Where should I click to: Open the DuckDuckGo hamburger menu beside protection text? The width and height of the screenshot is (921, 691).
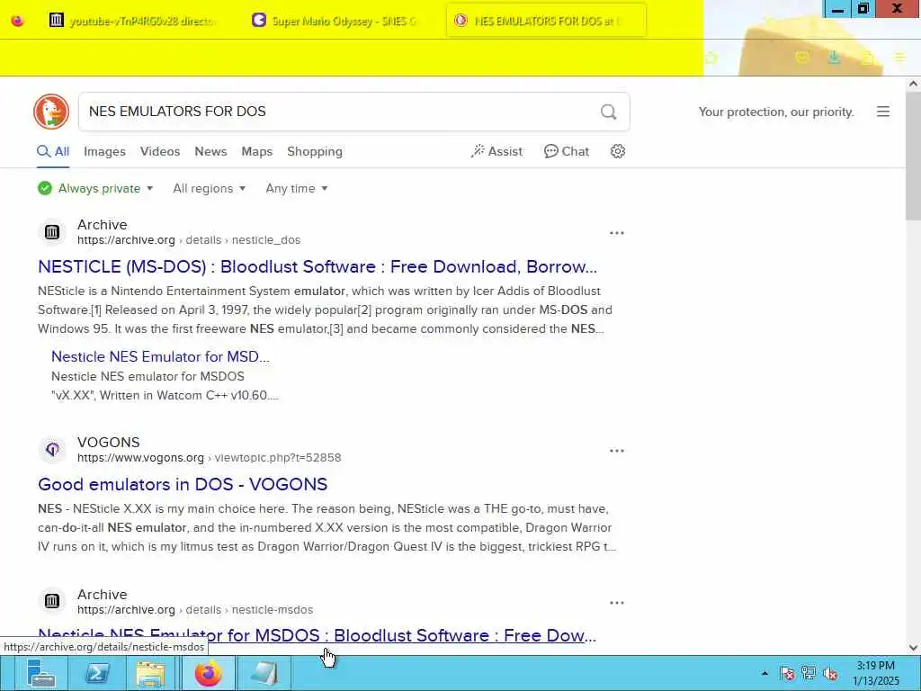click(883, 112)
